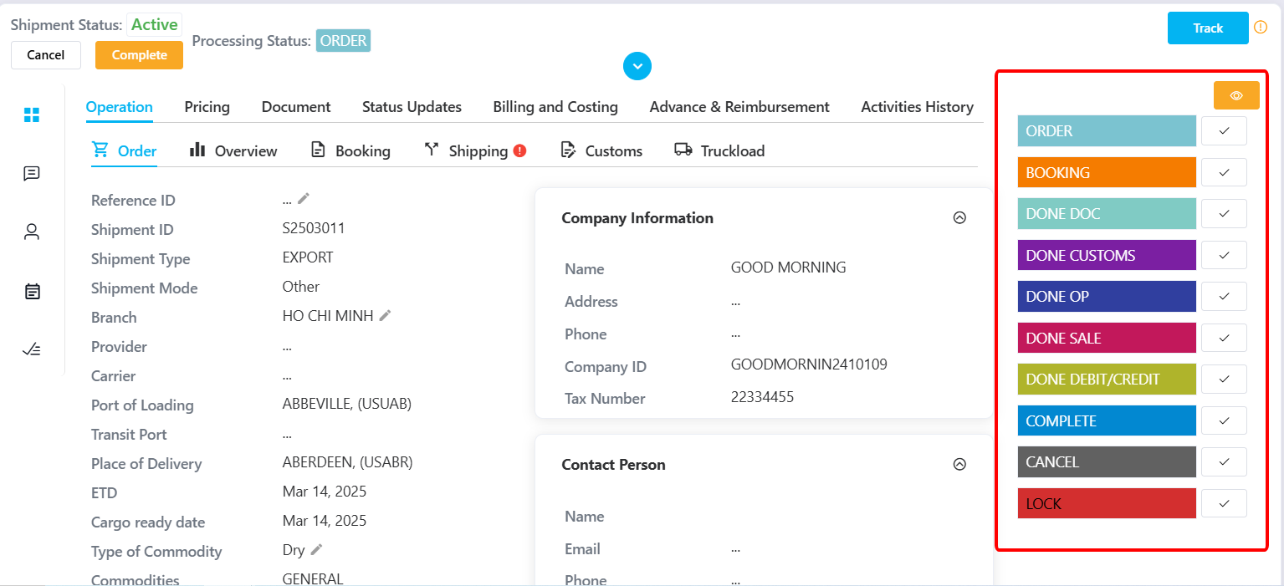Viewport: 1284px width, 586px height.
Task: Open the Activities History tab
Action: [x=918, y=107]
